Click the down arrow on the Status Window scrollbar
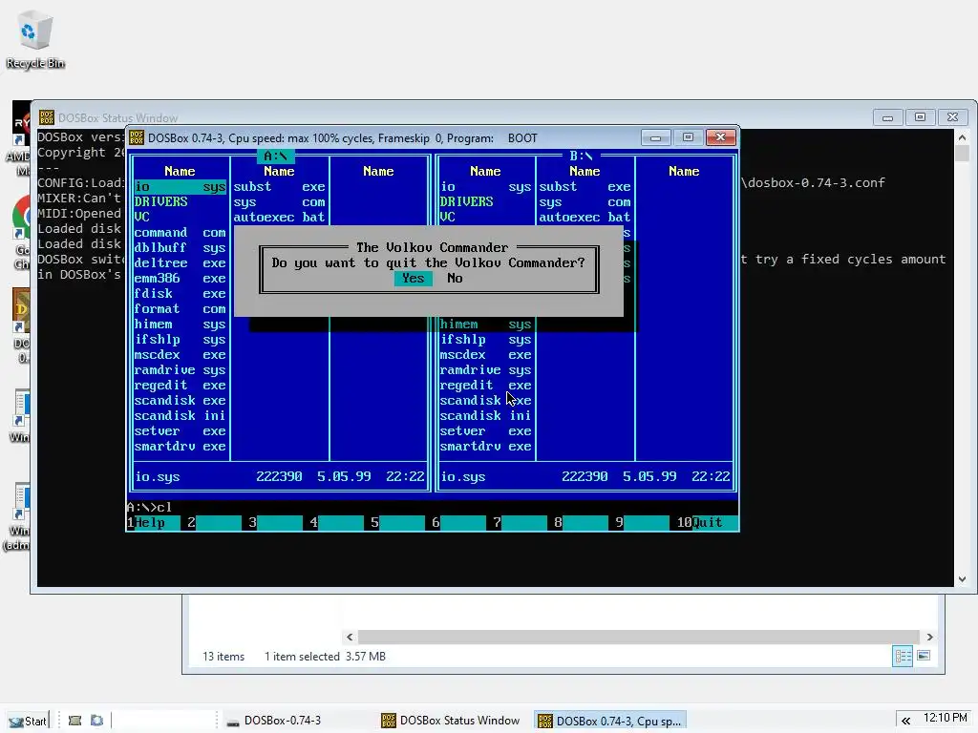 point(962,579)
